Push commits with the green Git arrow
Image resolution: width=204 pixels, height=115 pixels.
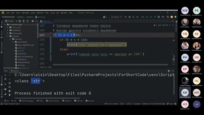pyautogui.click(x=155, y=17)
